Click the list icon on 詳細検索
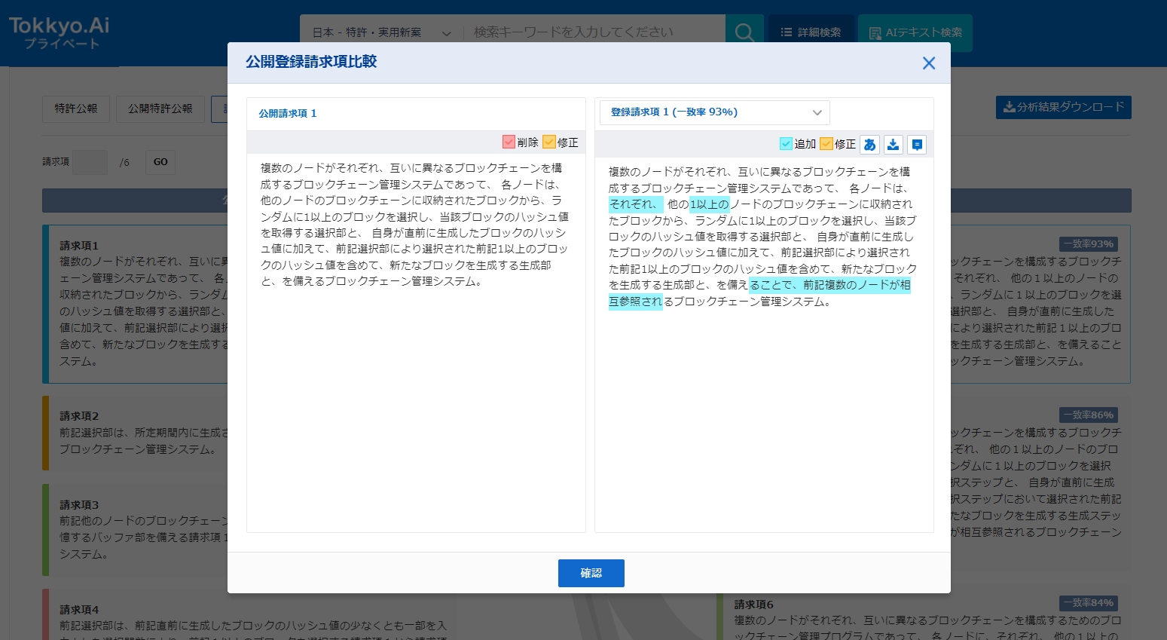The image size is (1167, 640). [x=787, y=32]
